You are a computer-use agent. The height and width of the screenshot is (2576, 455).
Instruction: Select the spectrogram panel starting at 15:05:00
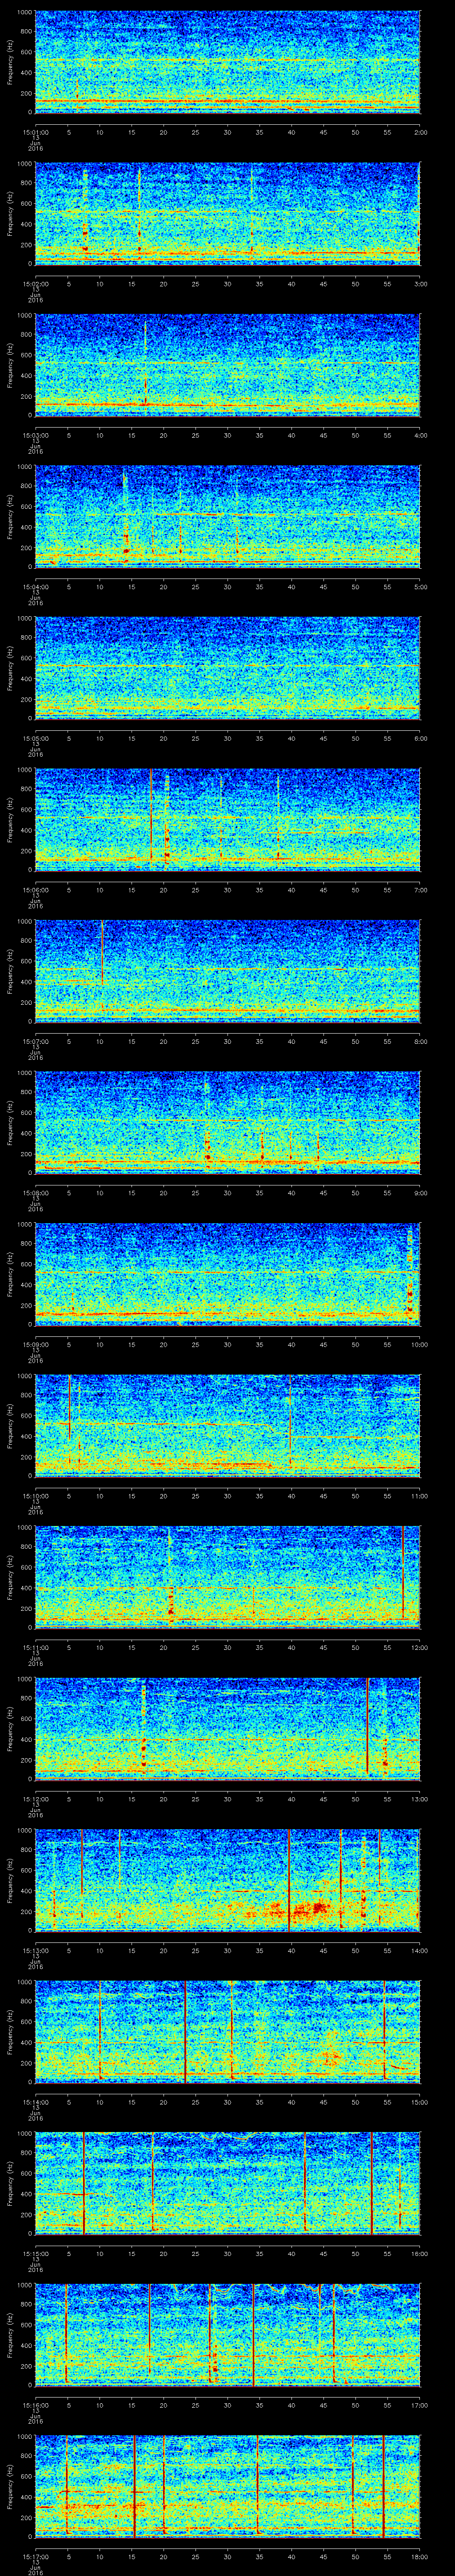pos(227,667)
